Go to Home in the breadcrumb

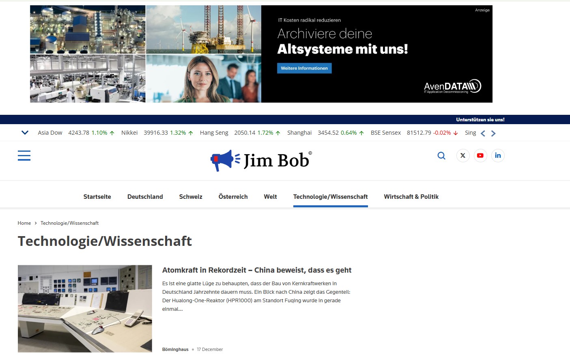pyautogui.click(x=24, y=223)
